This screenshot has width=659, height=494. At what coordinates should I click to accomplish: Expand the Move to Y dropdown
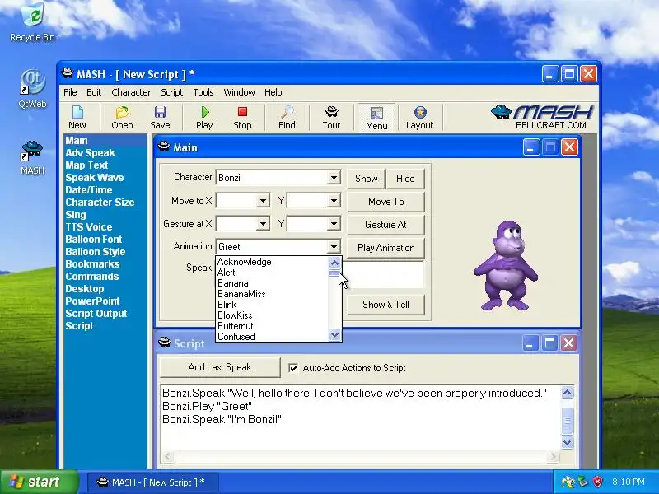pyautogui.click(x=334, y=201)
